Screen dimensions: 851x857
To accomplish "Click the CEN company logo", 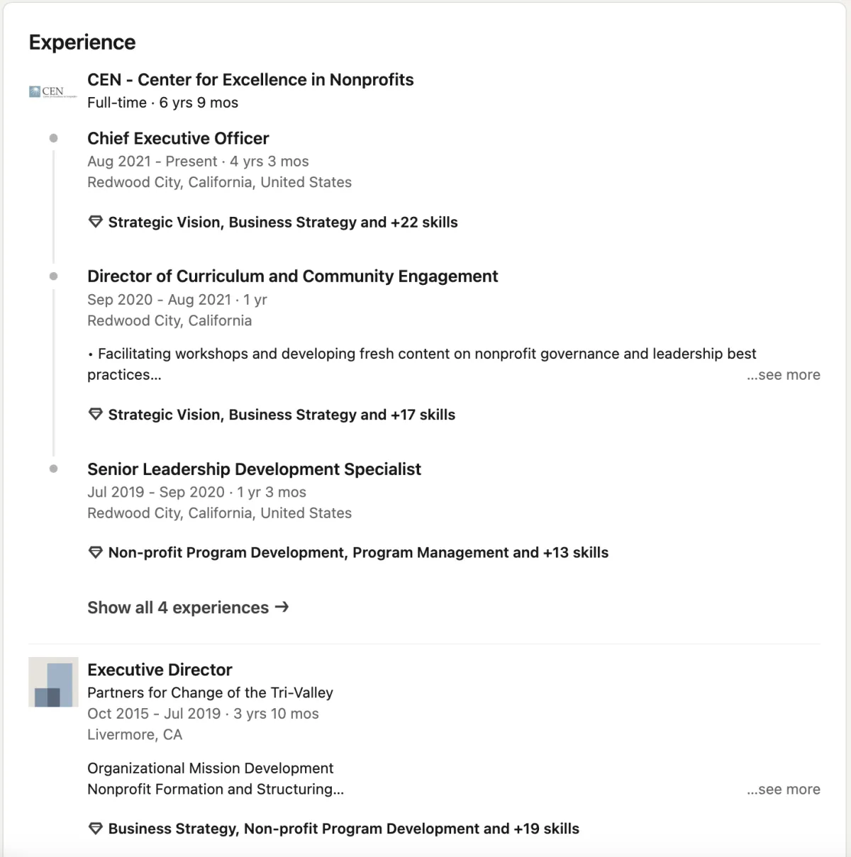I will point(52,91).
